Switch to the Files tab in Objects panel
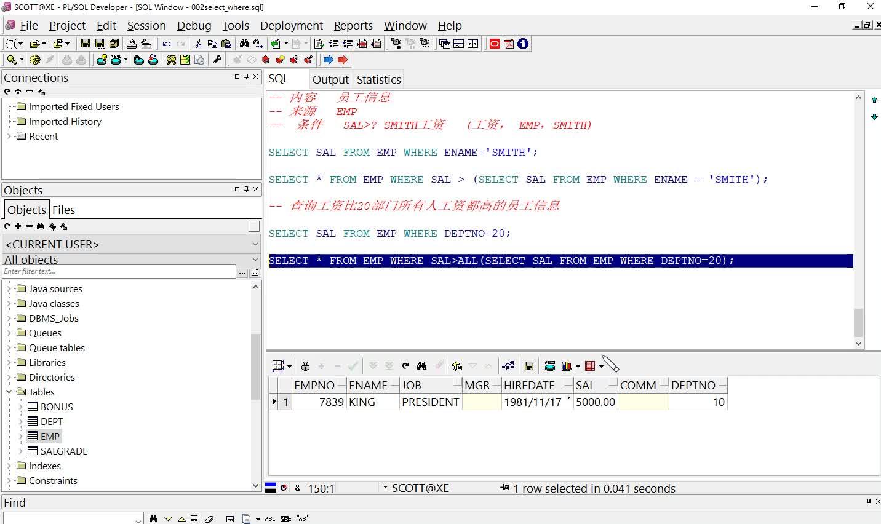 click(x=63, y=210)
